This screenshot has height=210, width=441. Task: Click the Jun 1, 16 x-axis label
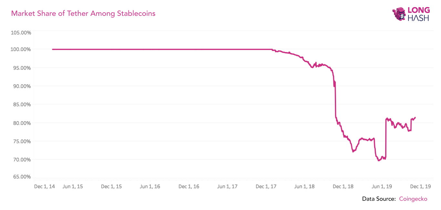[x=150, y=187]
